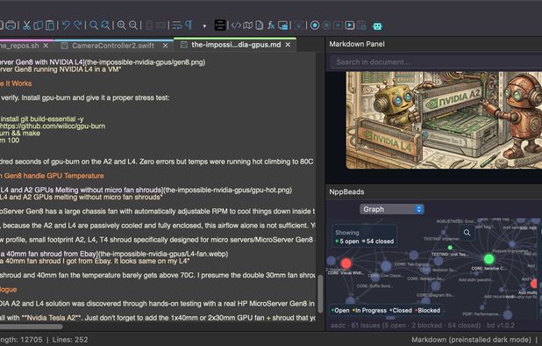Close the repos.sh tab
Image resolution: width=542 pixels, height=346 pixels.
click(46, 46)
